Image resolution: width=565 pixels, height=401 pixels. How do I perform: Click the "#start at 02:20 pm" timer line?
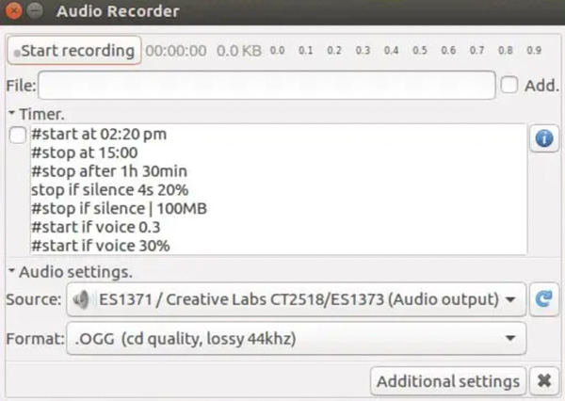pos(99,135)
